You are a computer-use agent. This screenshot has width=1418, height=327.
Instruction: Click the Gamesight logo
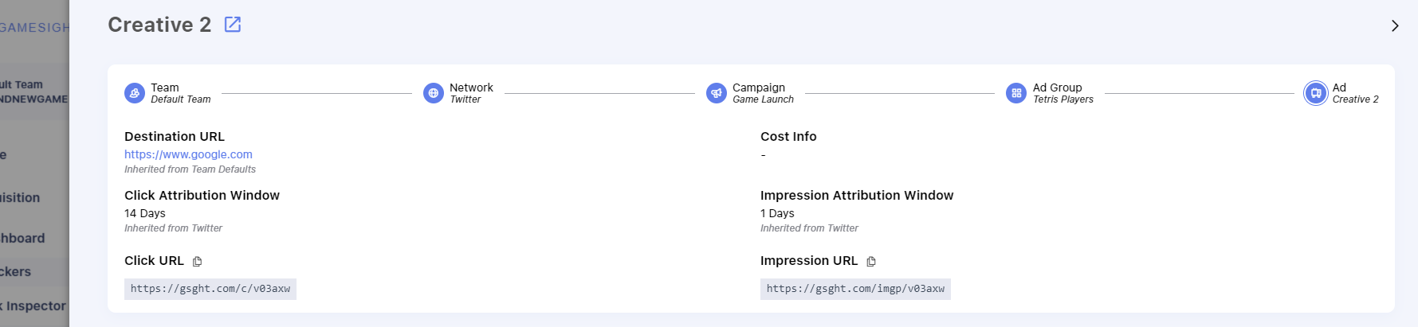coord(34,27)
